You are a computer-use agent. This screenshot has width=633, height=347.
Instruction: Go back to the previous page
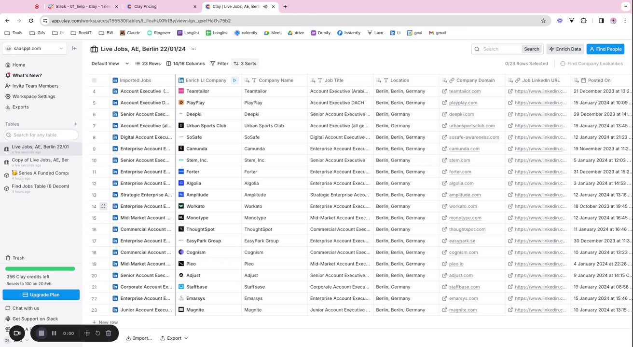click(7, 21)
